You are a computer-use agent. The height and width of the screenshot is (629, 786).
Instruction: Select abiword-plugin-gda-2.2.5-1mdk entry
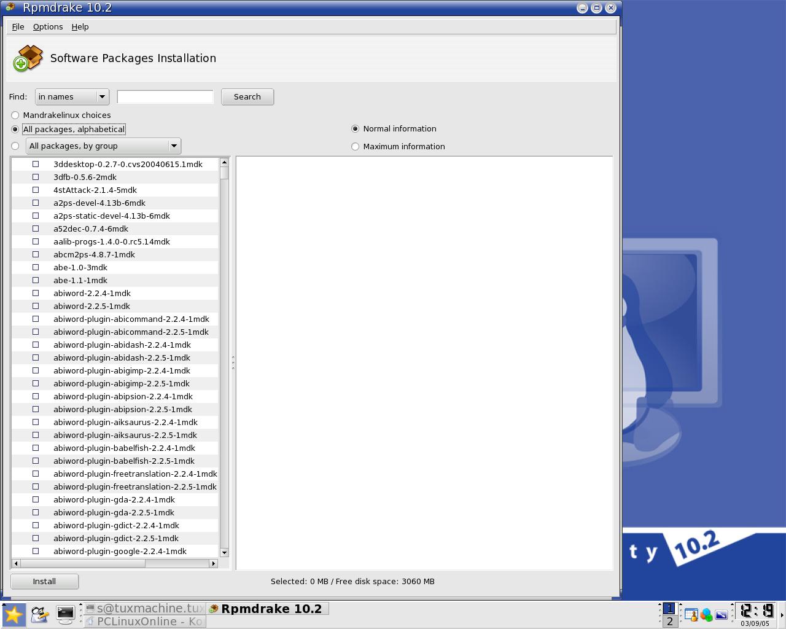point(114,512)
